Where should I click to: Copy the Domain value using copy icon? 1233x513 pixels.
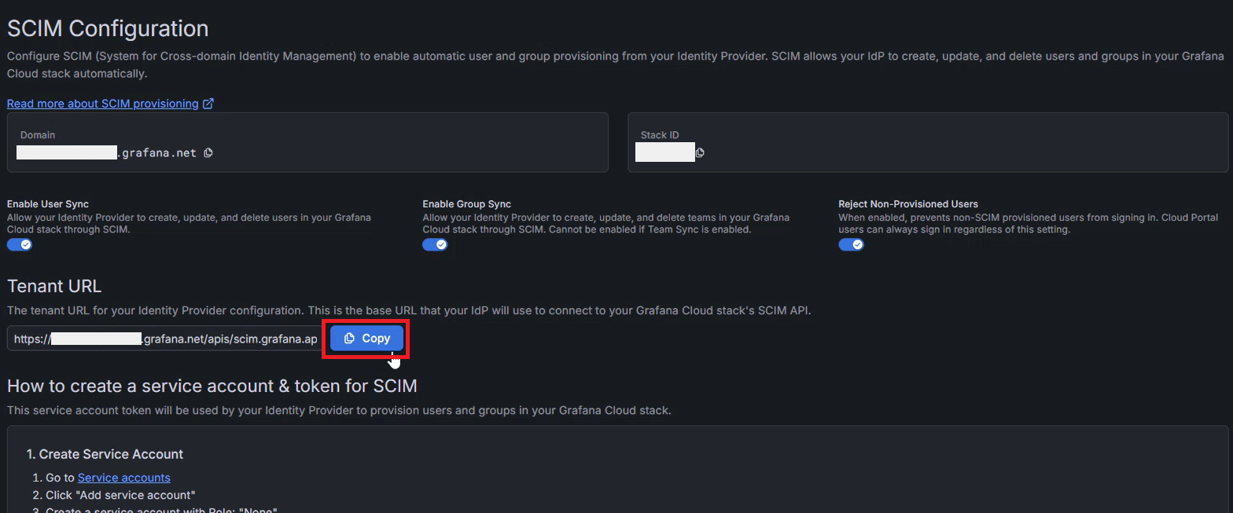point(208,153)
